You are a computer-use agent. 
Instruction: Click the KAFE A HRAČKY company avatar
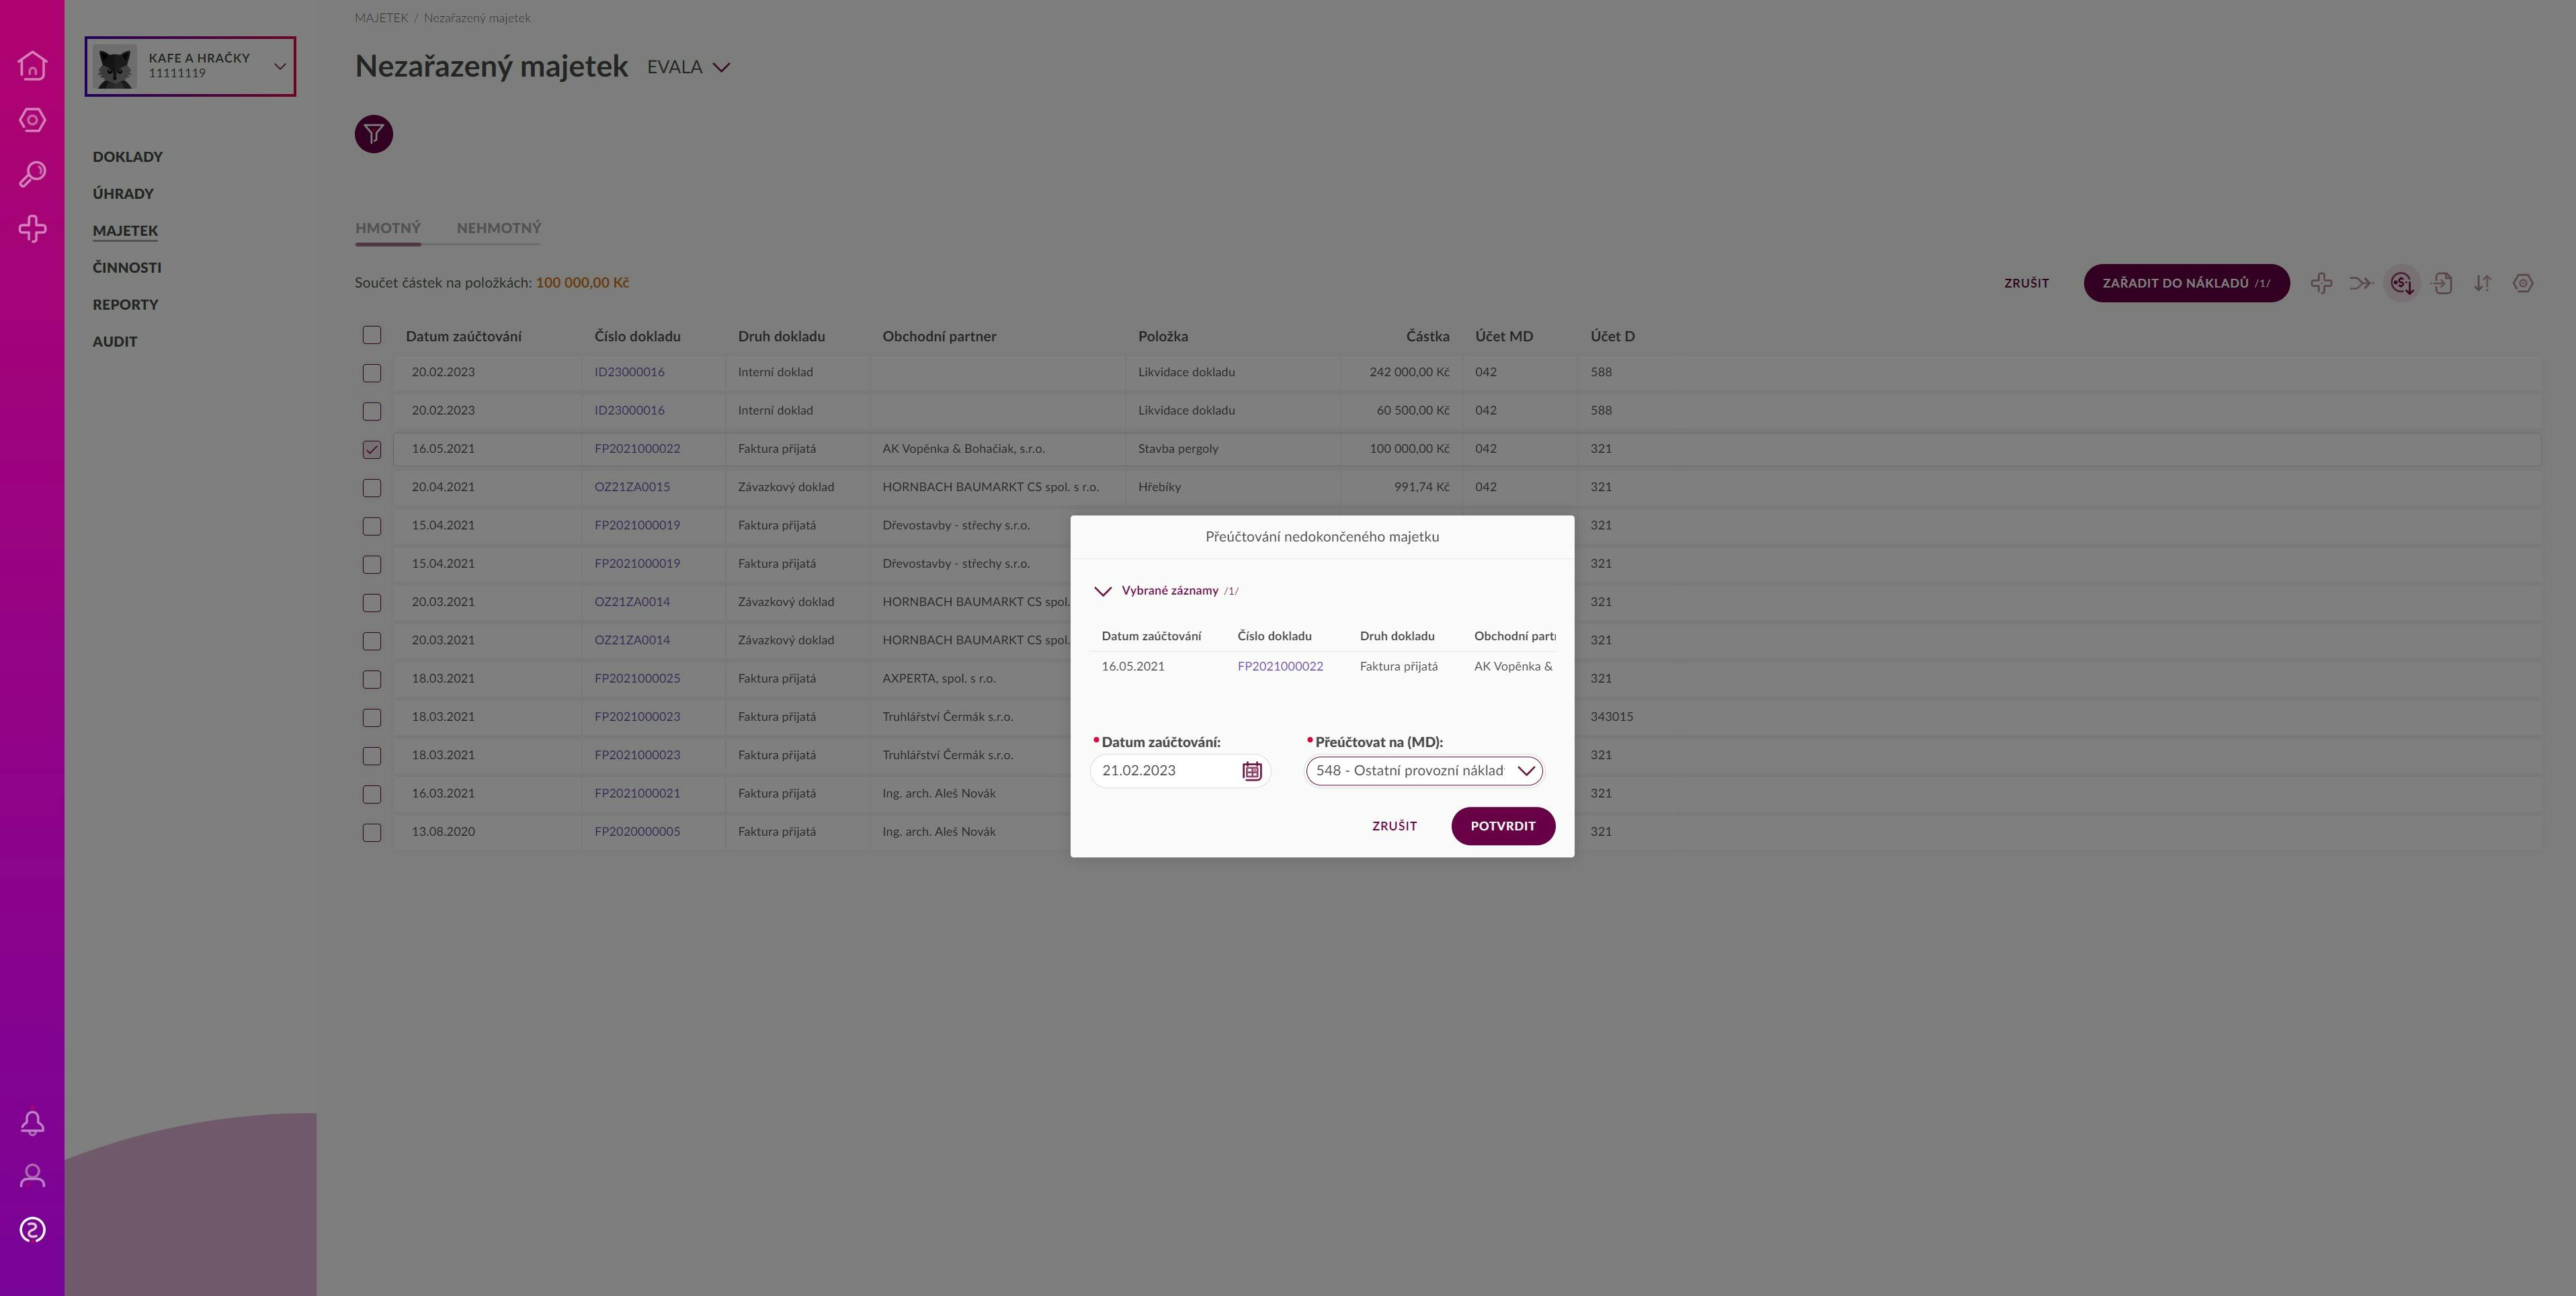[116, 67]
